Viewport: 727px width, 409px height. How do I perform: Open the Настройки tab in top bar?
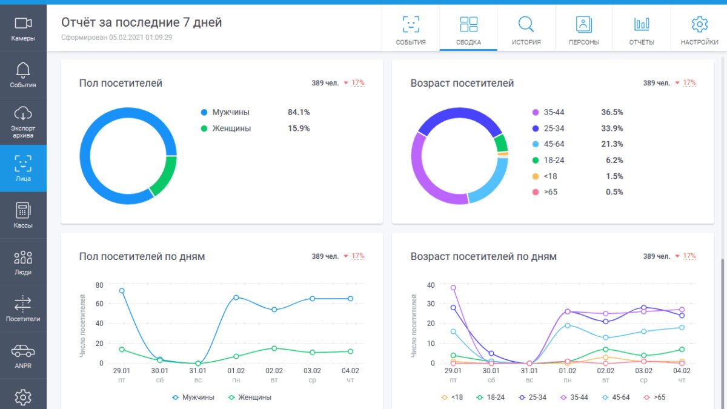[699, 30]
